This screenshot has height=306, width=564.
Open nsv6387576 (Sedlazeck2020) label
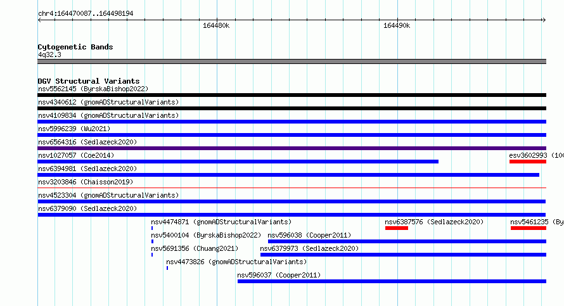434,222
